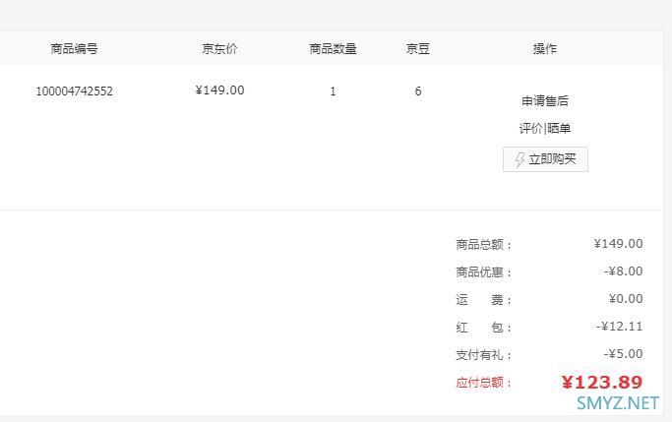Click the 支付有礼 deduction -¥5.00
The image size is (672, 422).
point(623,354)
